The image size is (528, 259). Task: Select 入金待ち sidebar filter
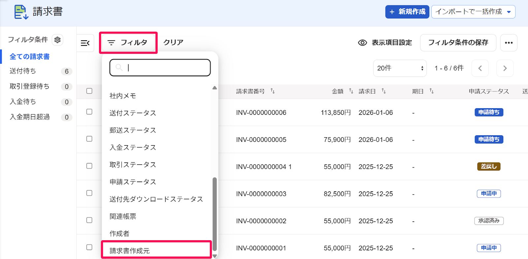(23, 102)
